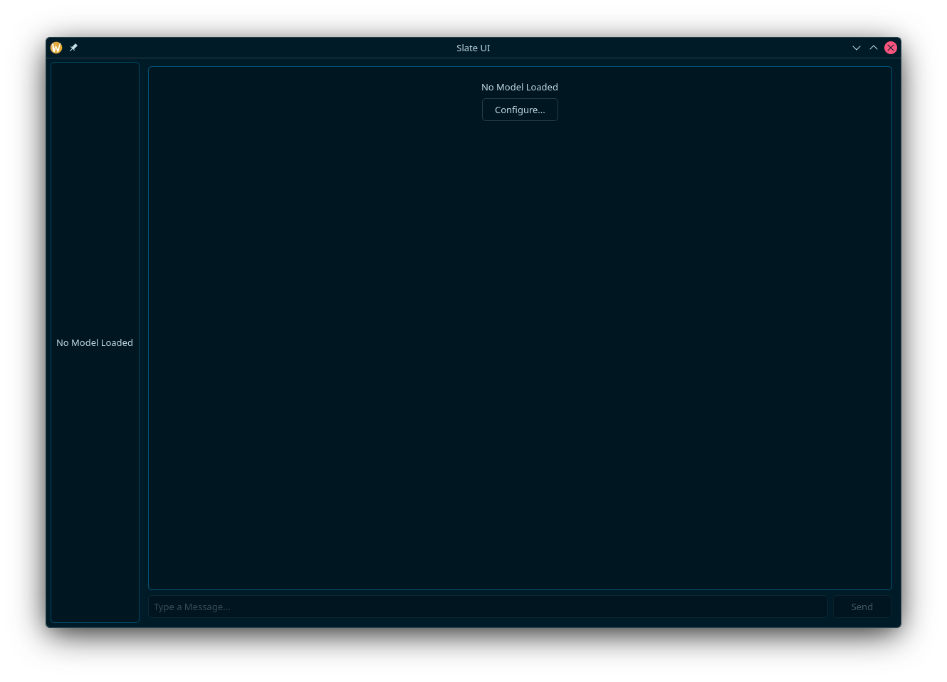Enable window pinning from the title bar
This screenshot has width=947, height=682.
[x=73, y=48]
